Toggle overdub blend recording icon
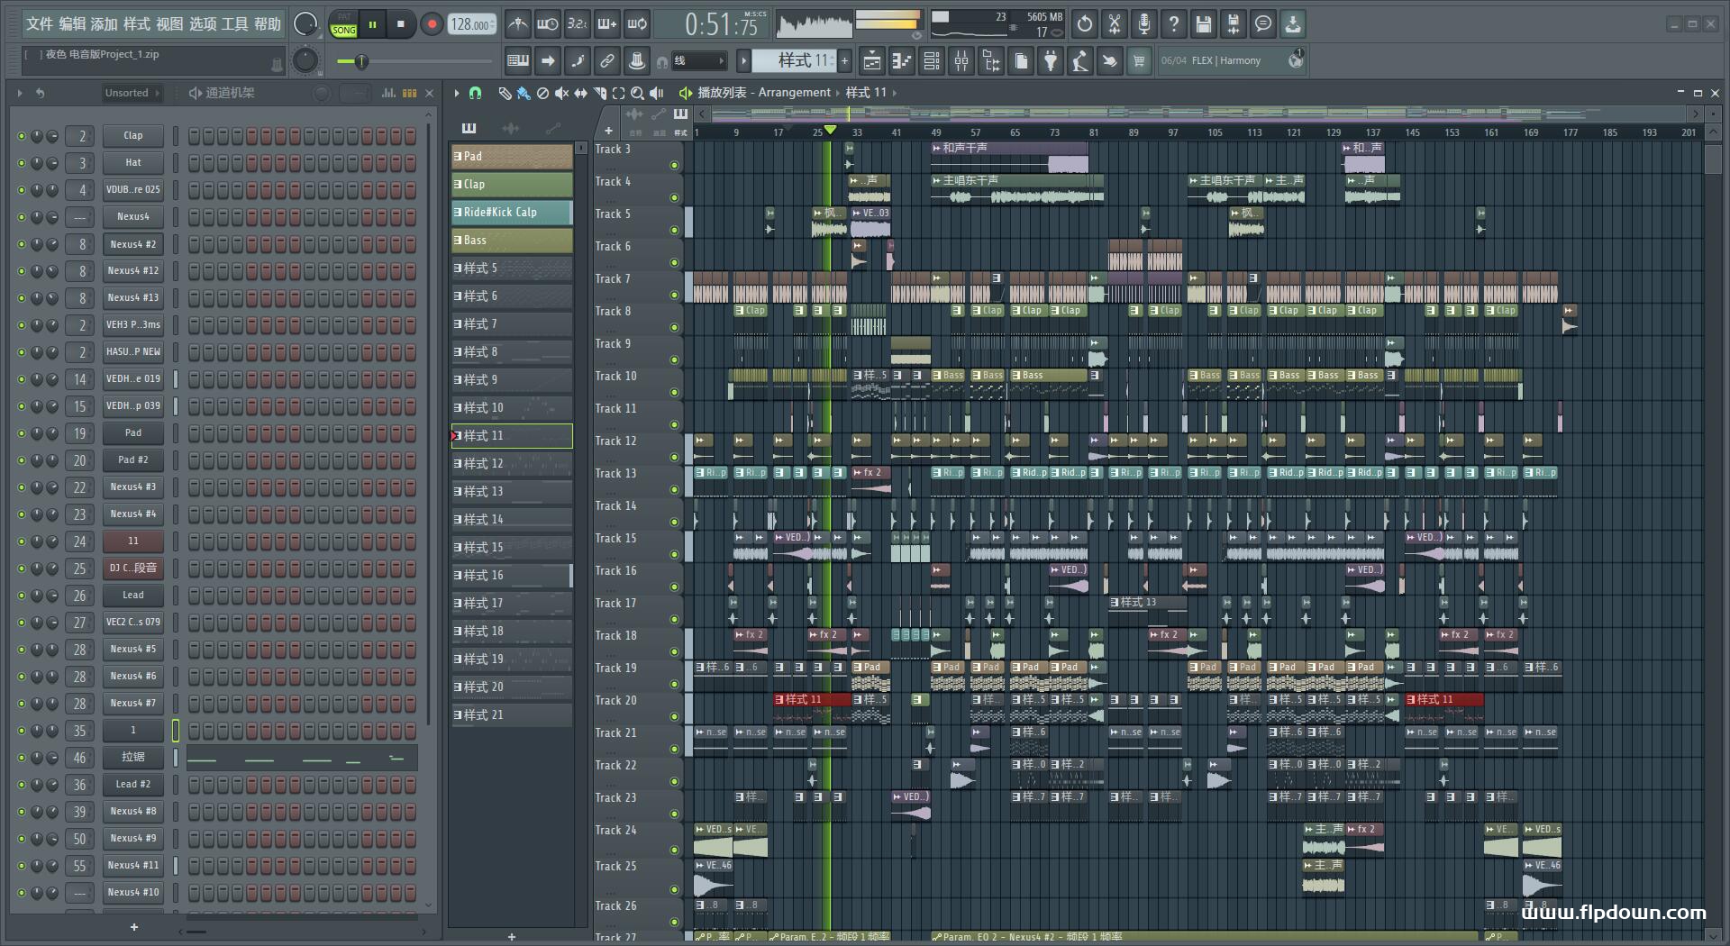The image size is (1730, 946). click(606, 24)
